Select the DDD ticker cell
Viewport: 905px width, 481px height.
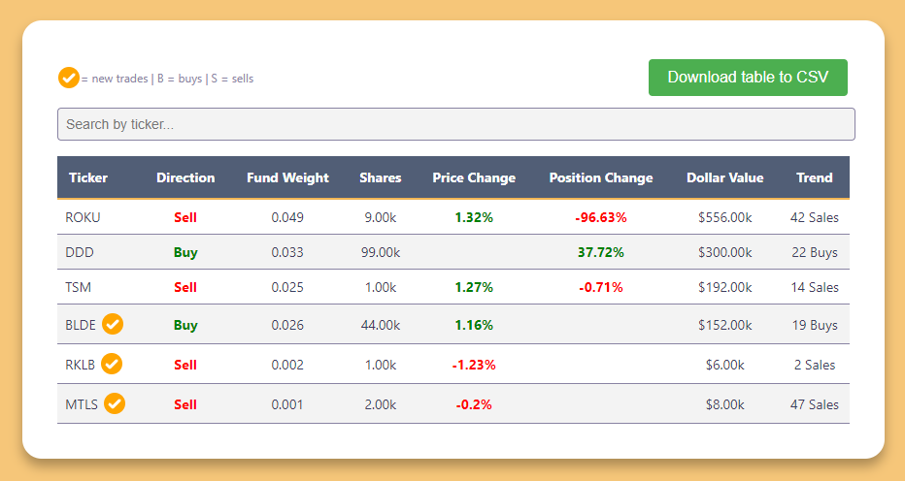point(80,252)
